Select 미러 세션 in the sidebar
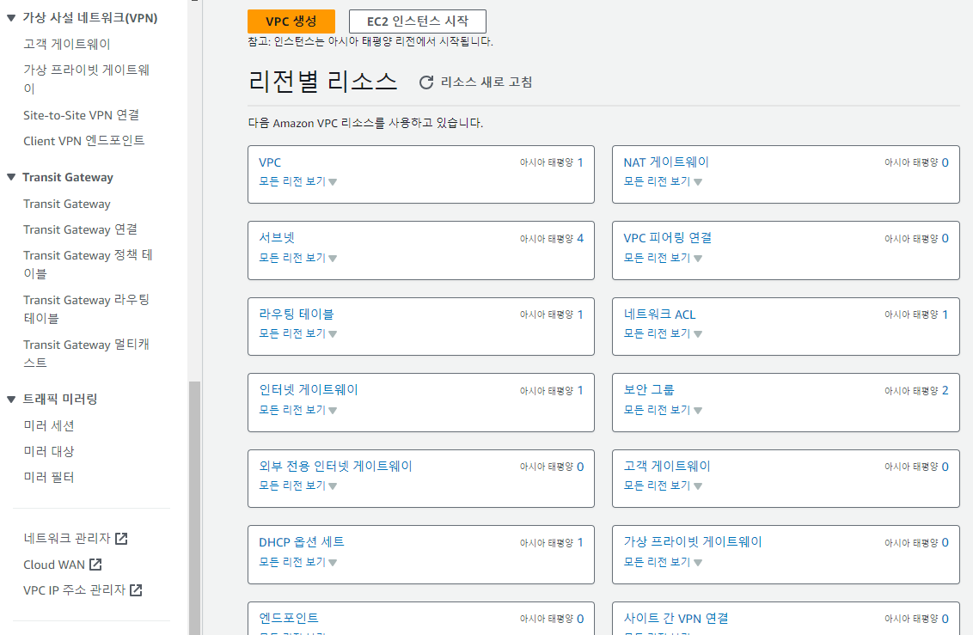Screen dimensions: 973x635 coord(49,425)
